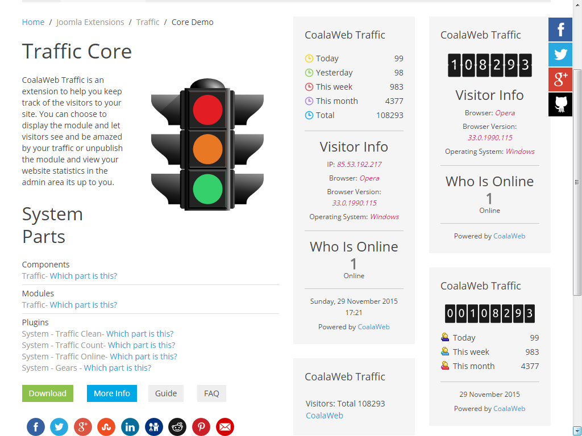
Task: Open the More Info button
Action: [x=111, y=393]
